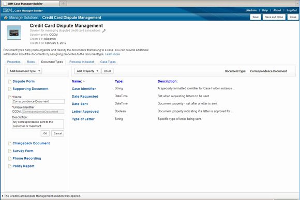300x200 pixels.
Task: Click the Manage Solutions breadcrumb link
Action: point(24,18)
